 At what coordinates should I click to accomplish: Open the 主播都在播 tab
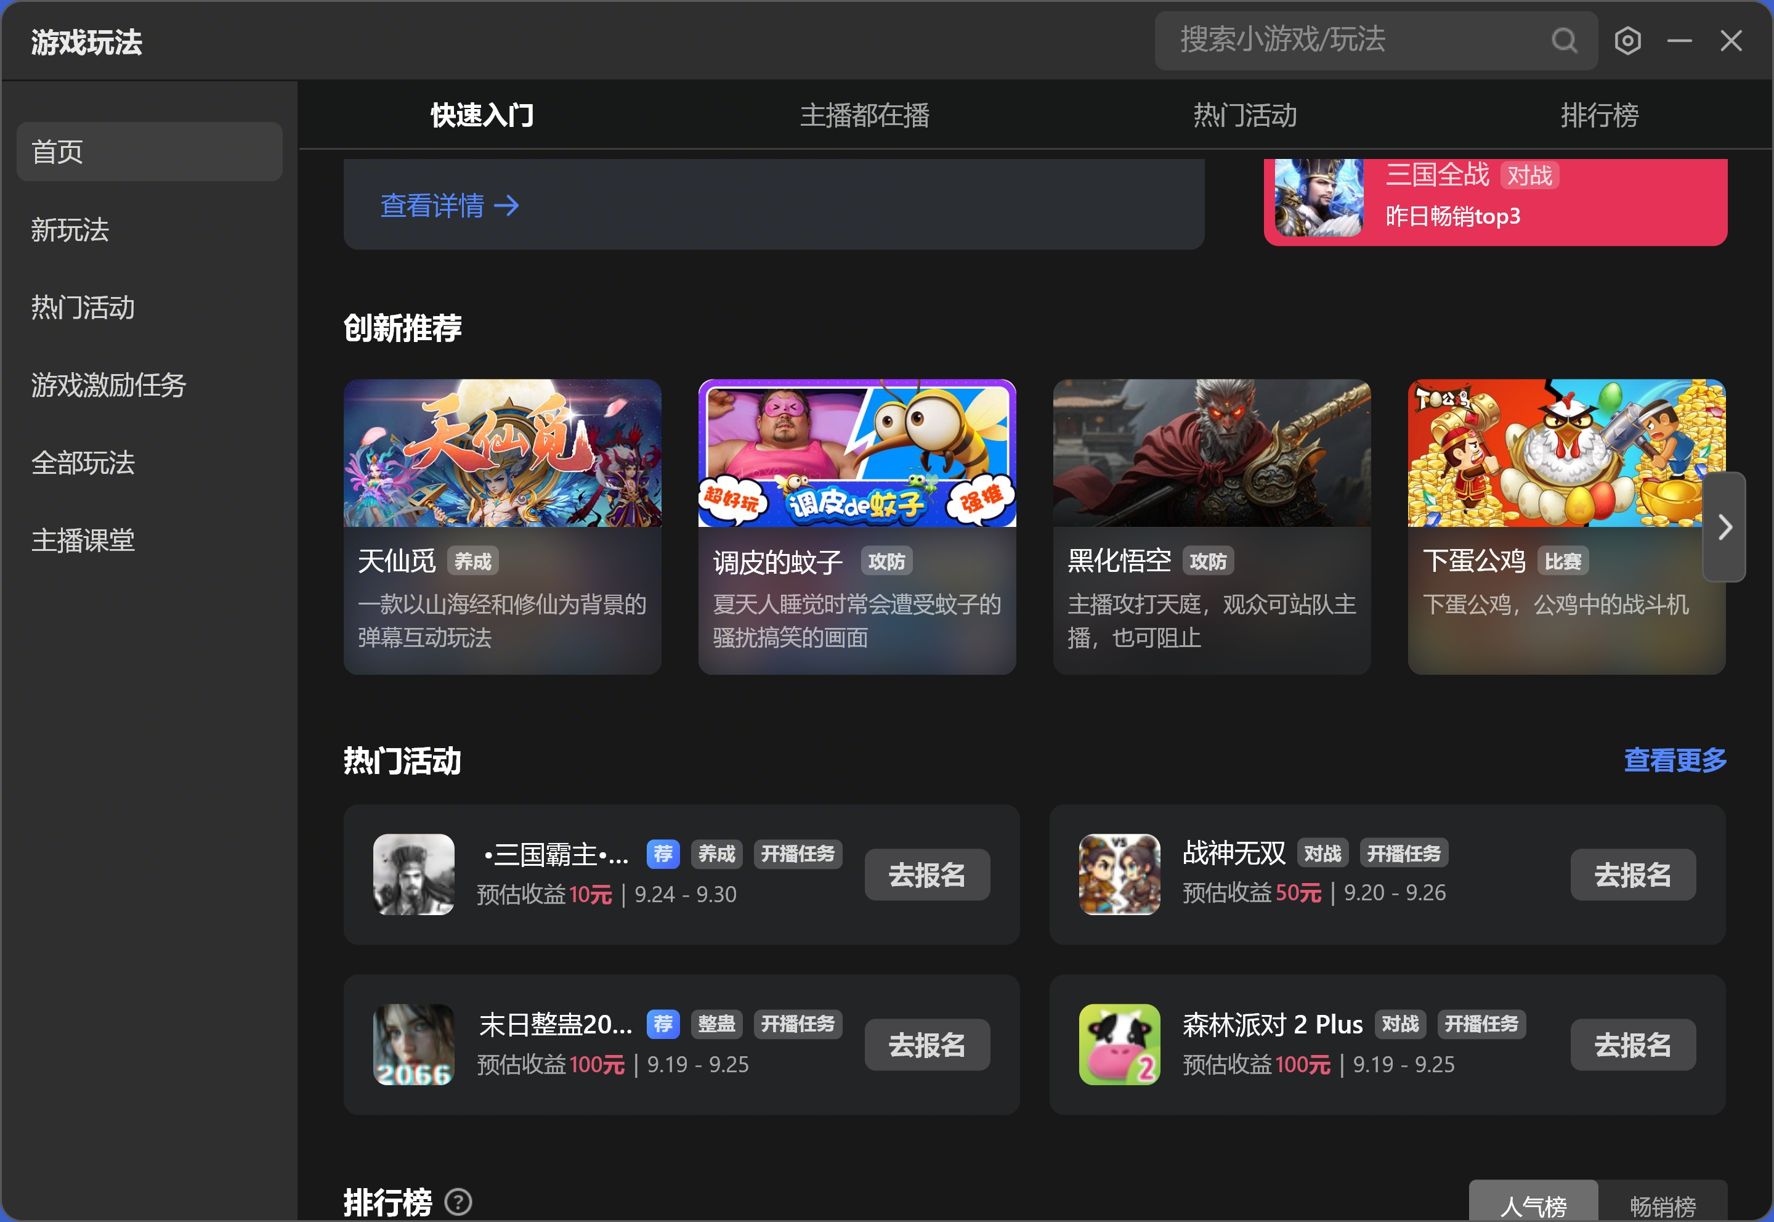[x=864, y=116]
